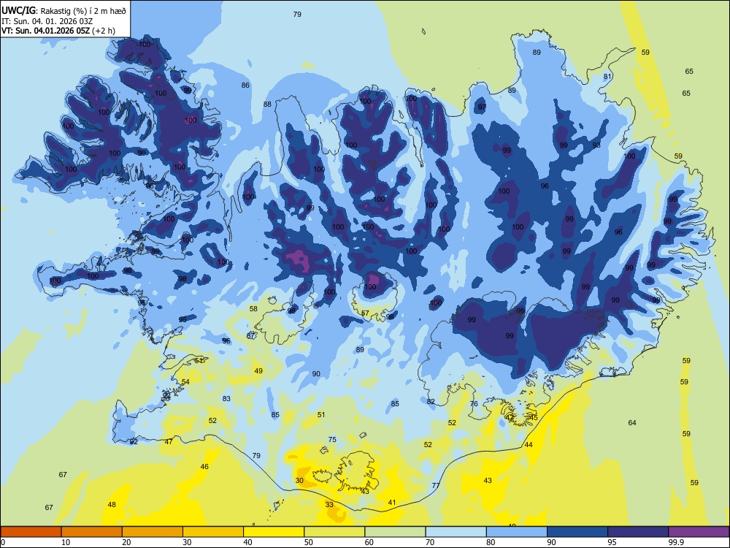The height and width of the screenshot is (548, 730).
Task: Click the humidity value 90 in south-central area
Action: tap(316, 373)
